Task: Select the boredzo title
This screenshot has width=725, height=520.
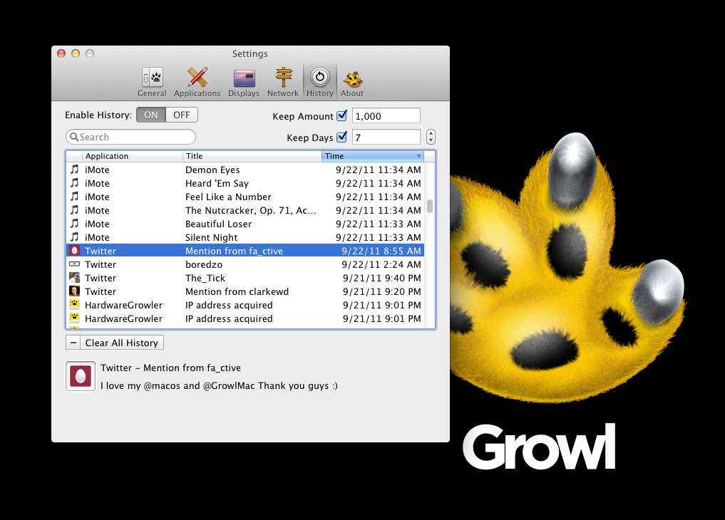Action: pyautogui.click(x=204, y=264)
